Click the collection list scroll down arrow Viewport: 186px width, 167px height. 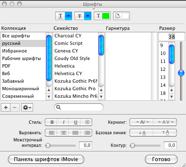(x=49, y=97)
